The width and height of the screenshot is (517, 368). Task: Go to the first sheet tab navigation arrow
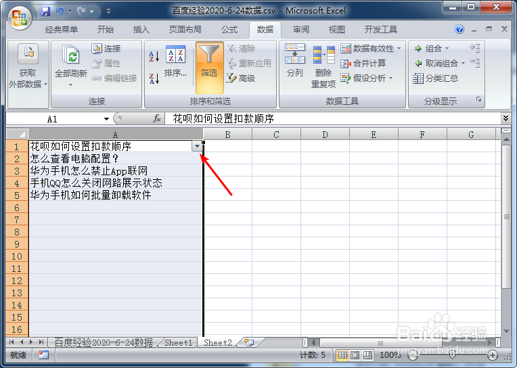[12, 342]
